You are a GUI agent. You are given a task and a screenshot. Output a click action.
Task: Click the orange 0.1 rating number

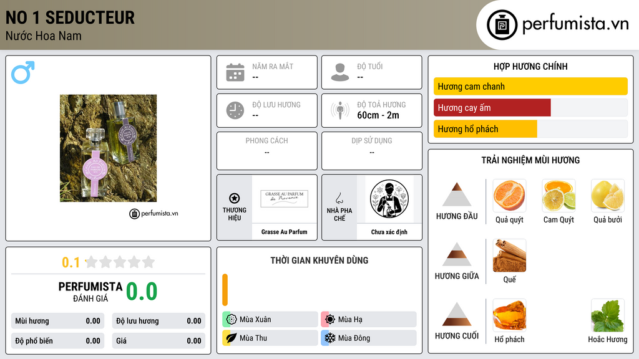pos(71,262)
